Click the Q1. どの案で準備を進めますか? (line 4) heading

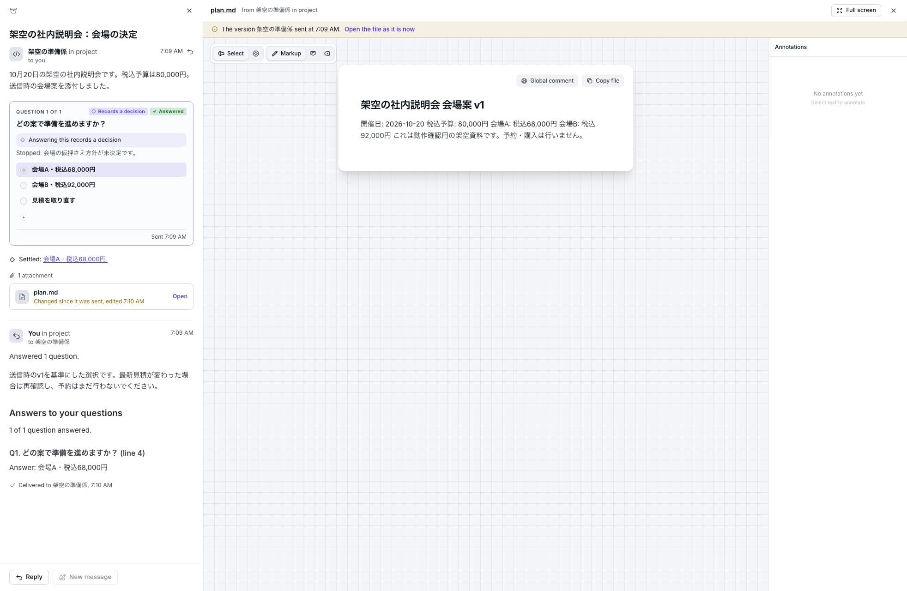coord(77,453)
